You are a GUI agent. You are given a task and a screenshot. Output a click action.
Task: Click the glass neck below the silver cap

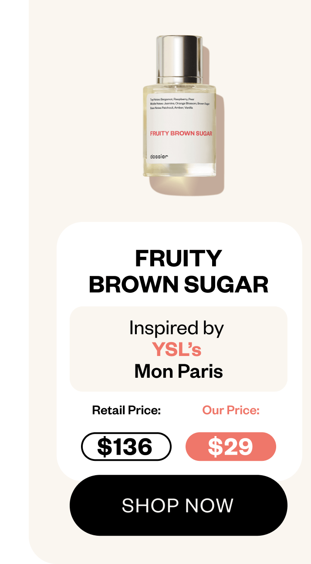[x=179, y=80]
